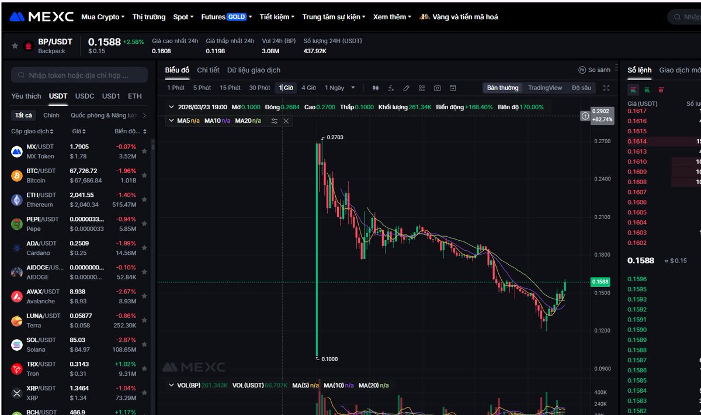This screenshot has height=415, width=701.
Task: Favorite XRP/USDT with its star
Action: pos(144,393)
